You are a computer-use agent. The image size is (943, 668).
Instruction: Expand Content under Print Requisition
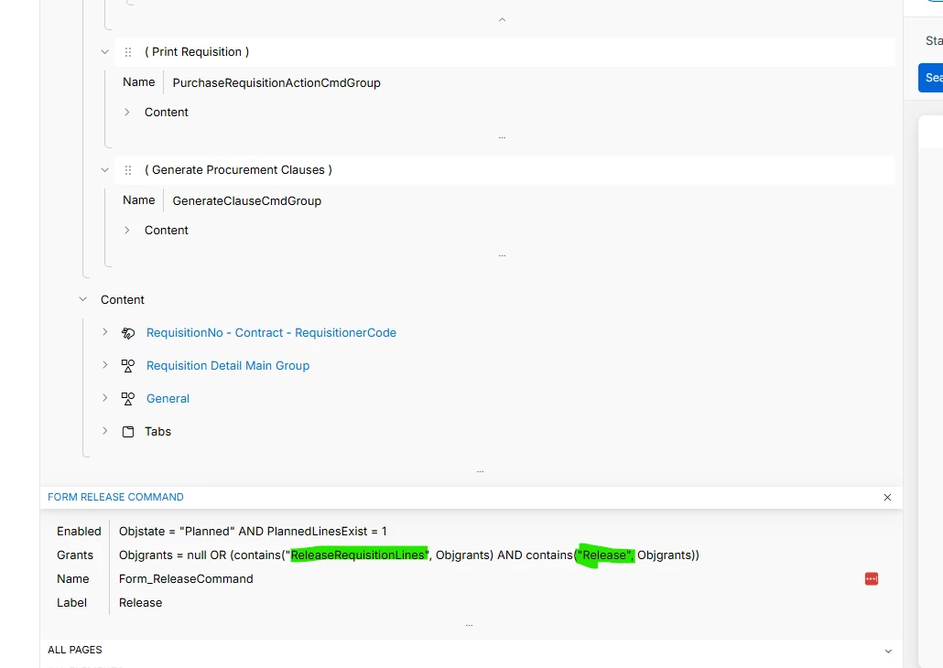pos(127,112)
